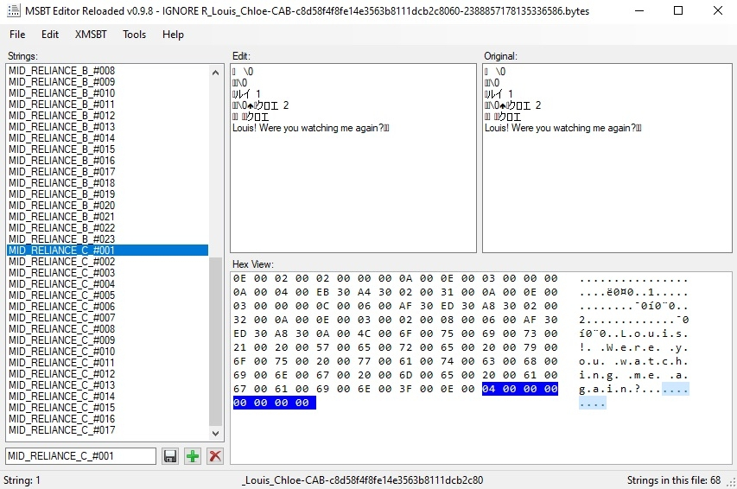
Task: Click the green plus add string icon
Action: tap(193, 456)
